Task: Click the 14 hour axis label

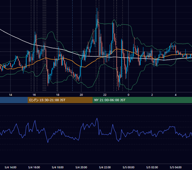Action: pyautogui.click(x=10, y=95)
